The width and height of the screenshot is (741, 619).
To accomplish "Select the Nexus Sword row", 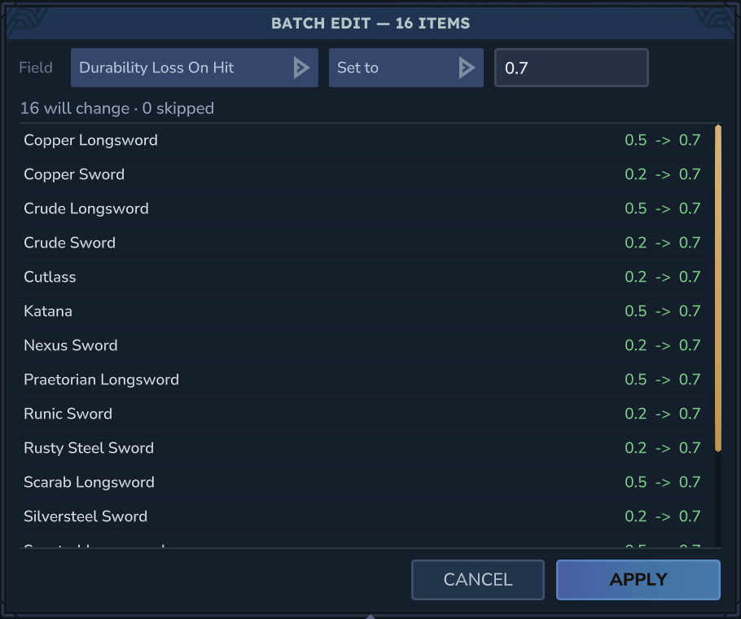I will pos(364,345).
